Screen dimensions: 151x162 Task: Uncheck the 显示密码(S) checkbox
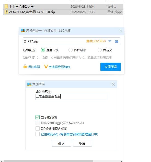[38, 117]
